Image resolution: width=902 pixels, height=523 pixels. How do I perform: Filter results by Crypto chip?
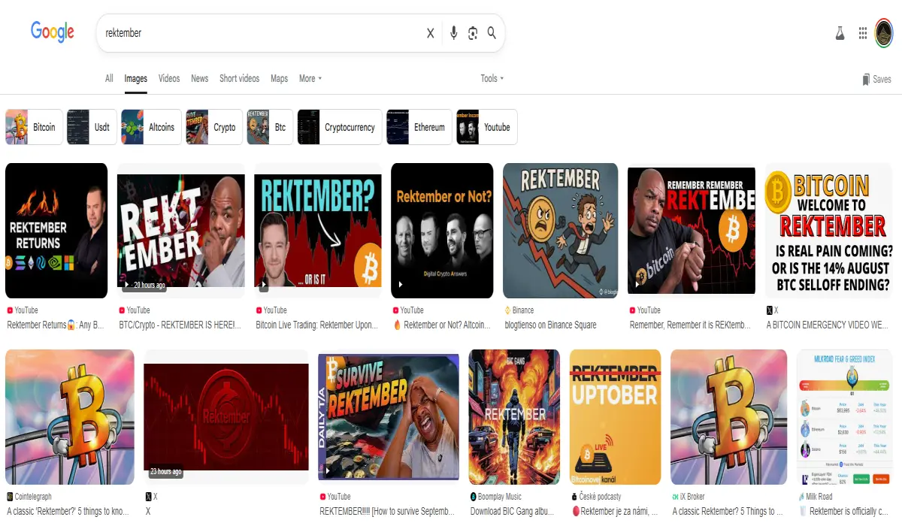[x=214, y=127]
